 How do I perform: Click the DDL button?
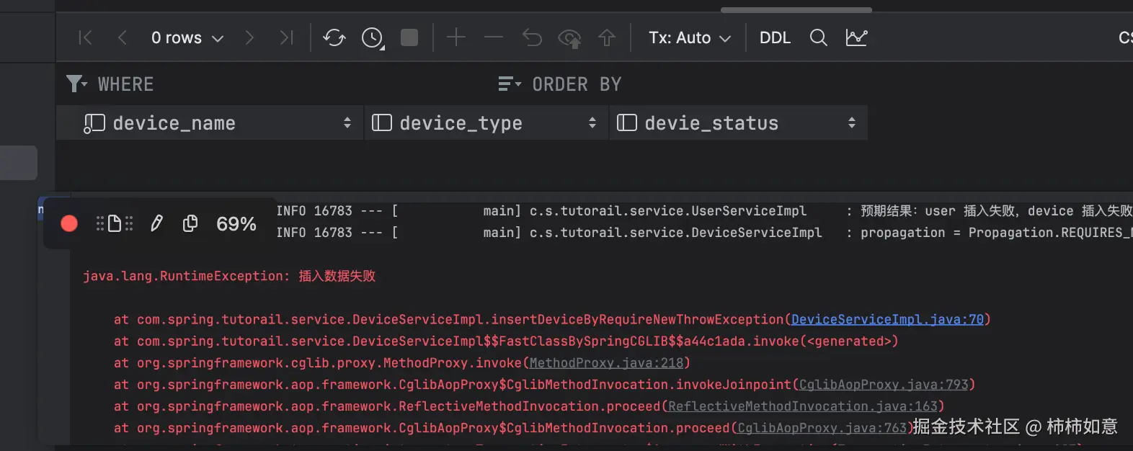pos(775,37)
